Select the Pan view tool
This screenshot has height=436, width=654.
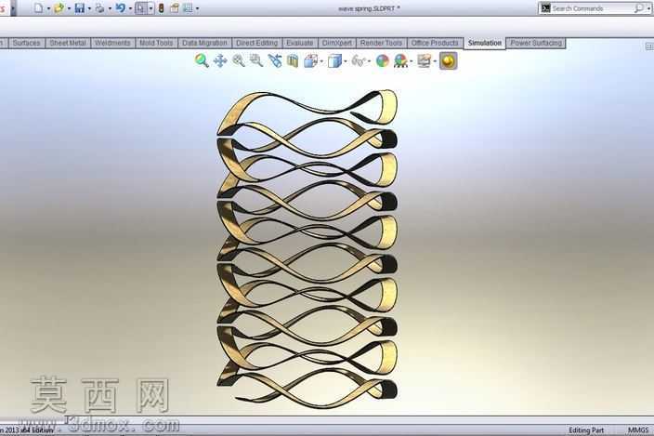pos(220,61)
